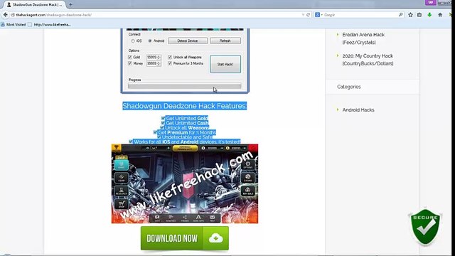Go back with the browser back arrow

(x=5, y=14)
